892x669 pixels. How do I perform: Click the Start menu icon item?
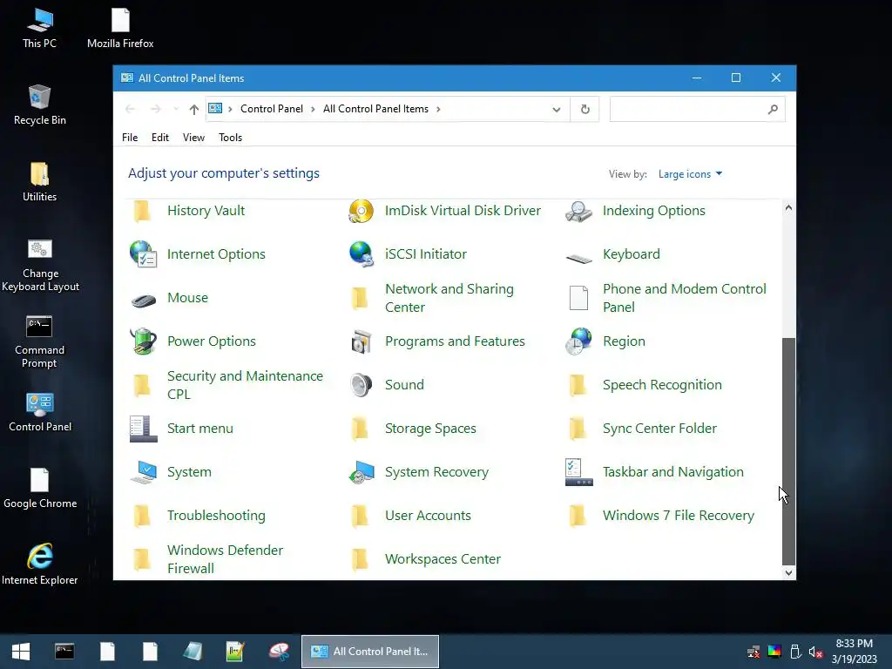tap(143, 429)
